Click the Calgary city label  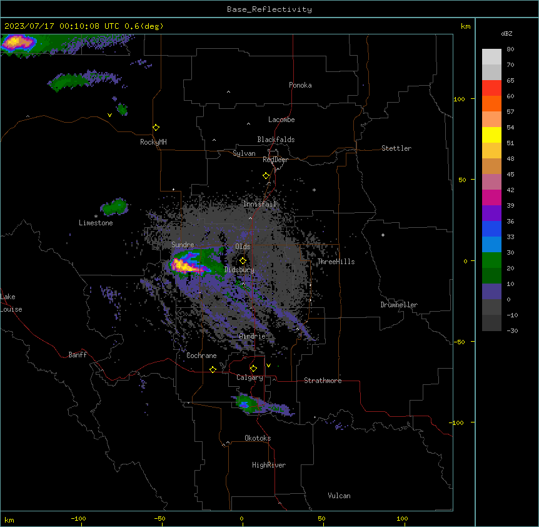249,377
